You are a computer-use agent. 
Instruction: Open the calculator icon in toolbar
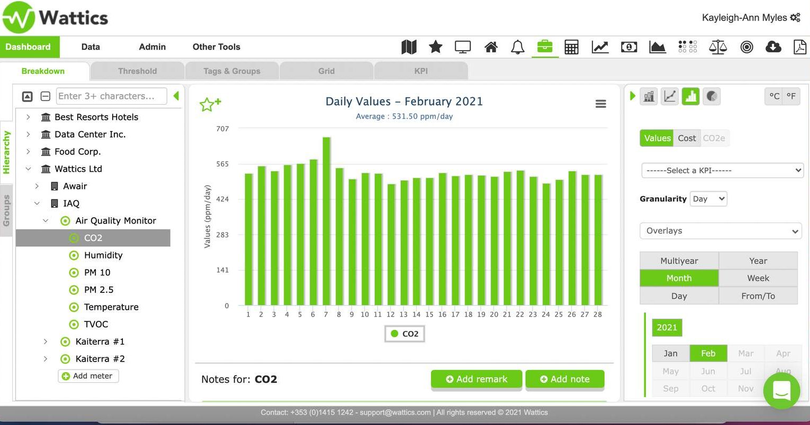click(571, 47)
